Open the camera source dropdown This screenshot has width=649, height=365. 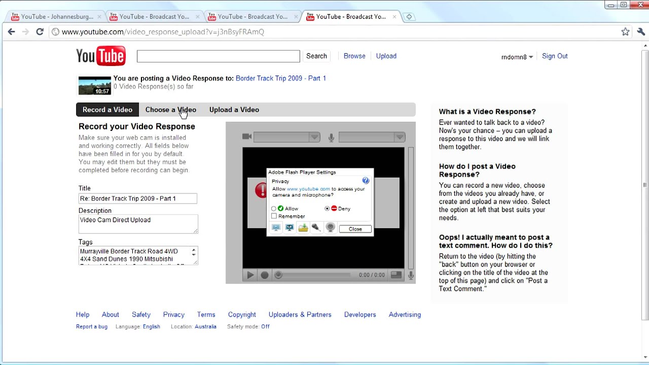tap(286, 137)
